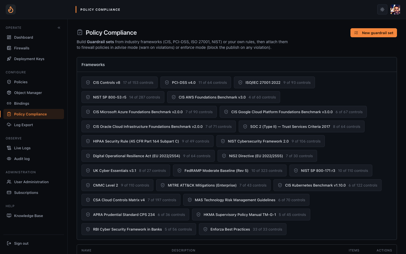This screenshot has height=254, width=406.
Task: Click the Firewalls icon in sidebar
Action: 9,48
